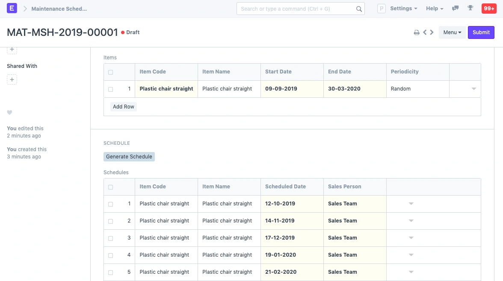503x281 pixels.
Task: Expand Items row 1 edit arrow
Action: click(473, 89)
